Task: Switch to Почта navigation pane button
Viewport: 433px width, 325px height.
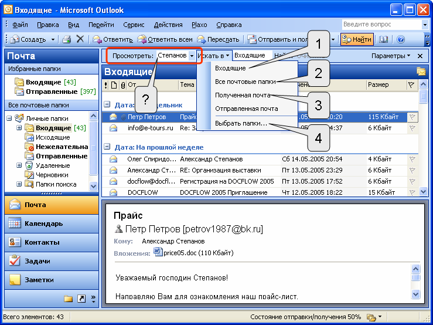Action: pos(52,205)
